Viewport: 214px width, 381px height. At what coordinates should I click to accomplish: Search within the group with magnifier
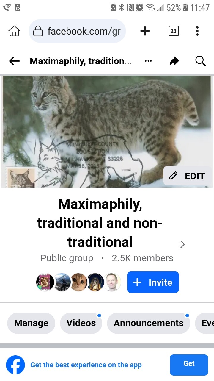pos(201,61)
